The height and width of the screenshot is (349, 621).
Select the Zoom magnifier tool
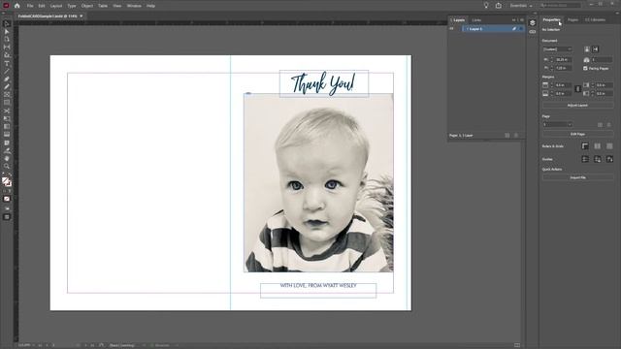7,166
